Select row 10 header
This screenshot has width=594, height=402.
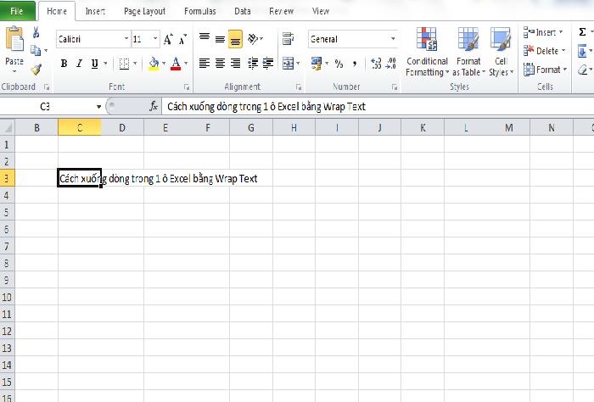point(7,297)
